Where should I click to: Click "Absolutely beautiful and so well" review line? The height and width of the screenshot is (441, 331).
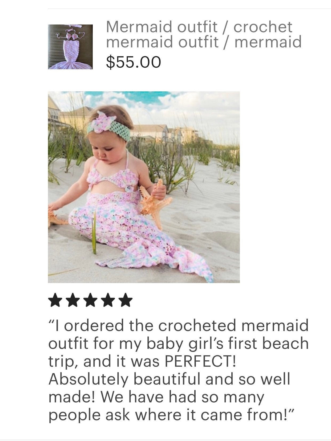(x=169, y=379)
